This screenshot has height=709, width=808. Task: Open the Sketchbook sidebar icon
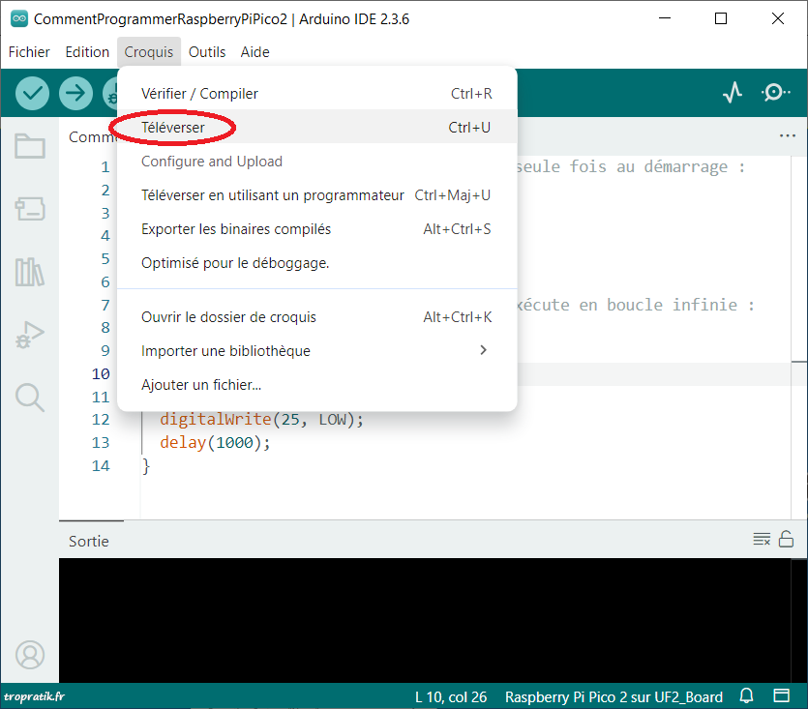(x=30, y=145)
